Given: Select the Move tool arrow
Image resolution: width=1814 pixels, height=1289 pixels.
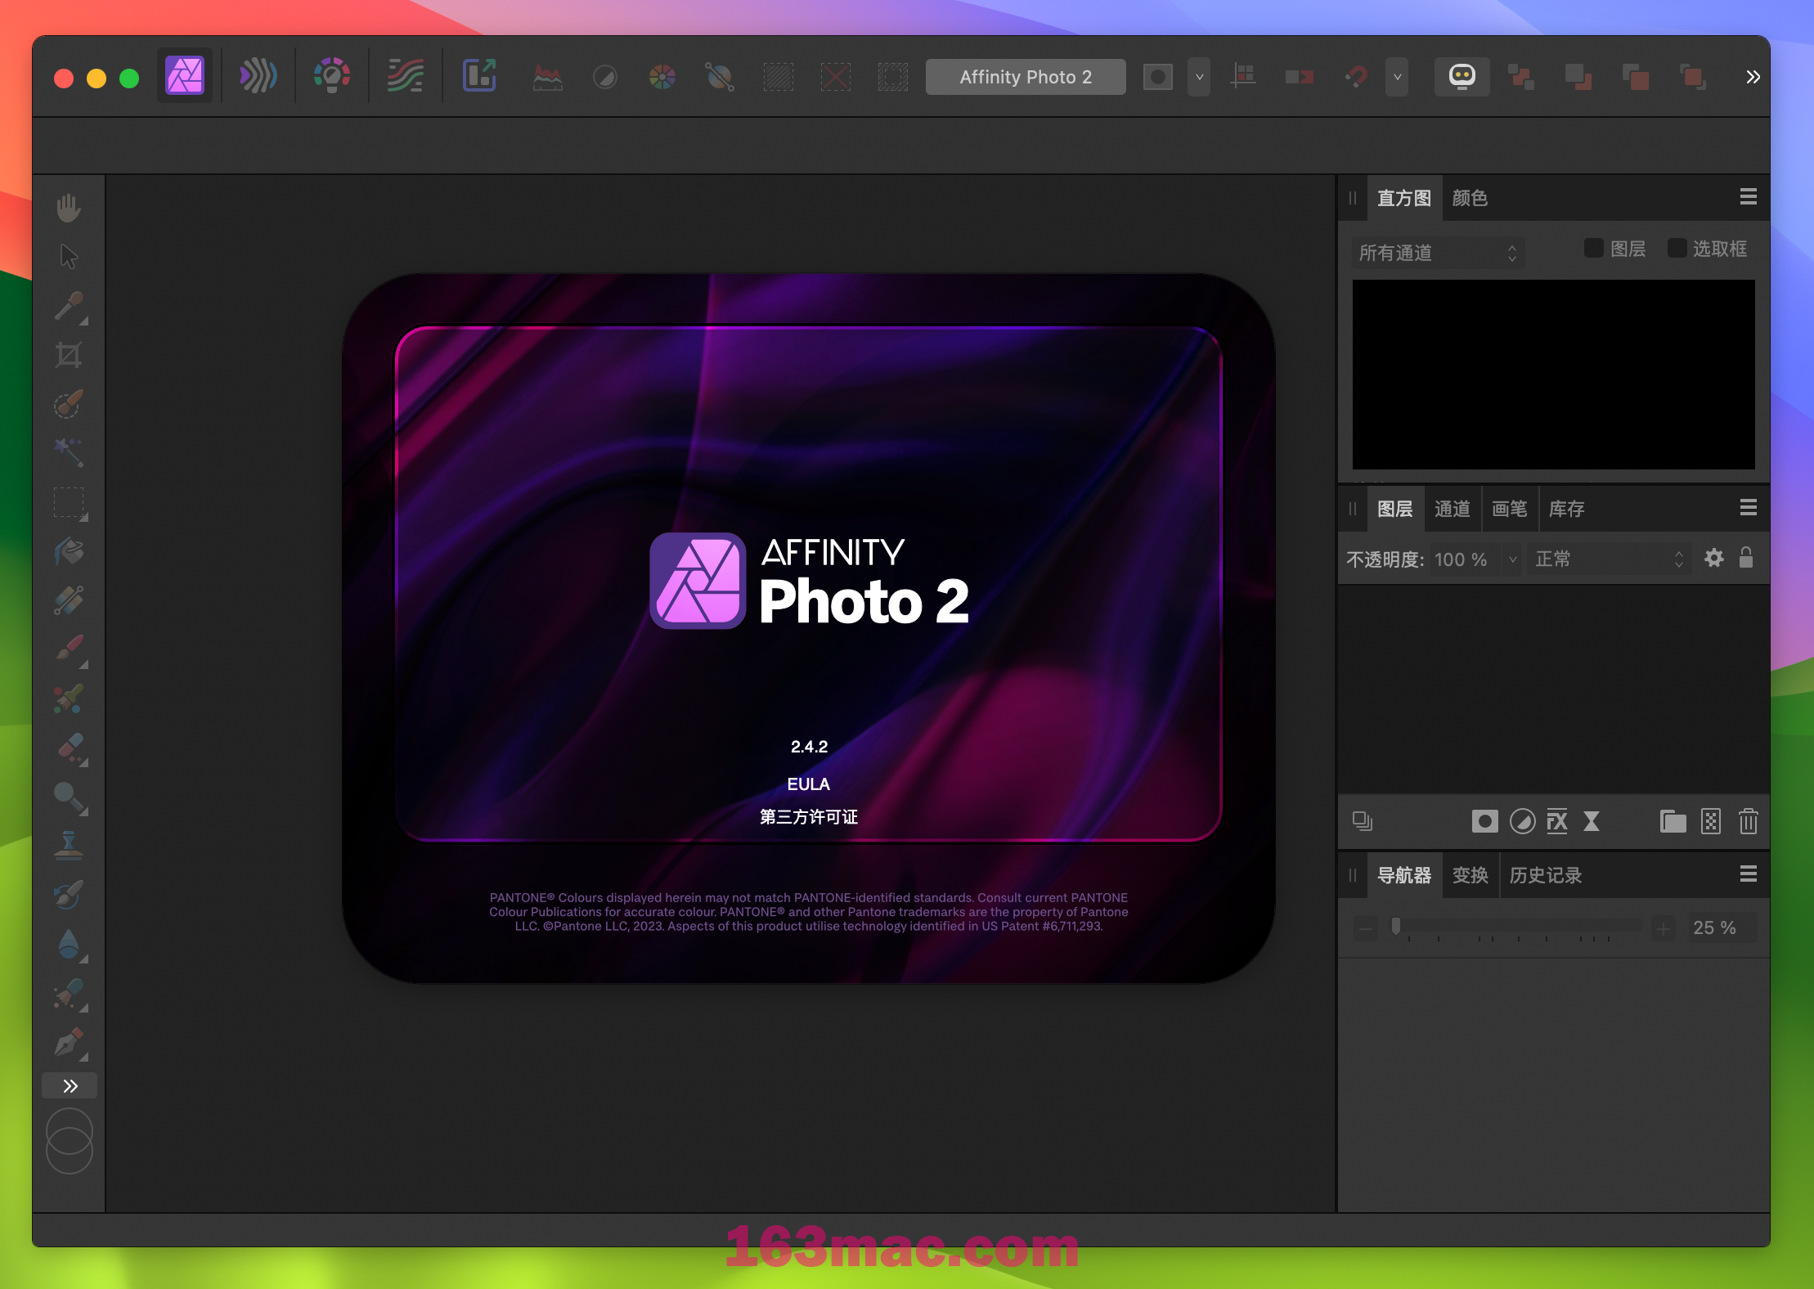Looking at the screenshot, I should coord(69,257).
